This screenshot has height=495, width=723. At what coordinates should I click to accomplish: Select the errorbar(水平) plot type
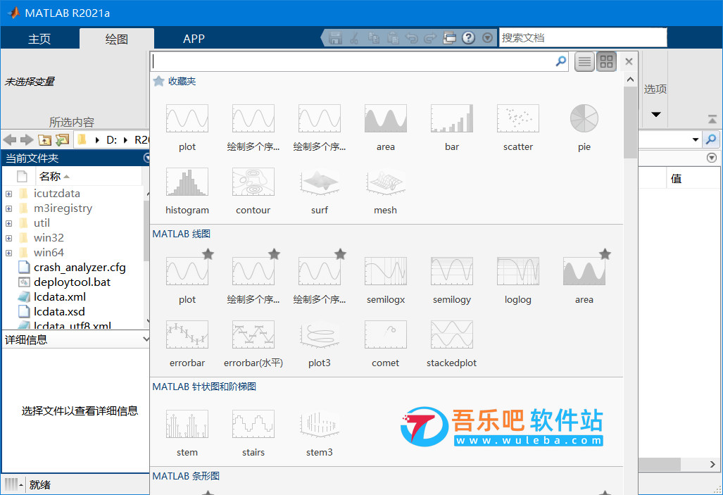coord(253,343)
